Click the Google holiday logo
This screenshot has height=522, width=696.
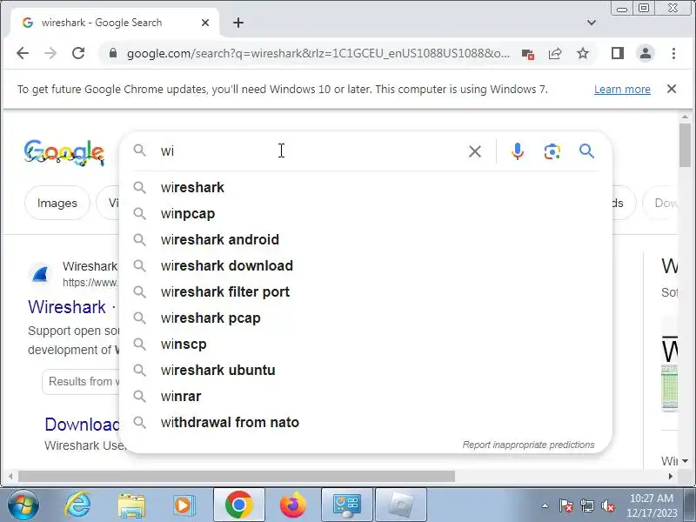(64, 153)
